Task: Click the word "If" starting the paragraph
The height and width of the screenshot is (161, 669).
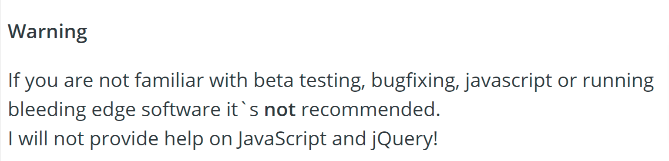Action: pos(13,81)
